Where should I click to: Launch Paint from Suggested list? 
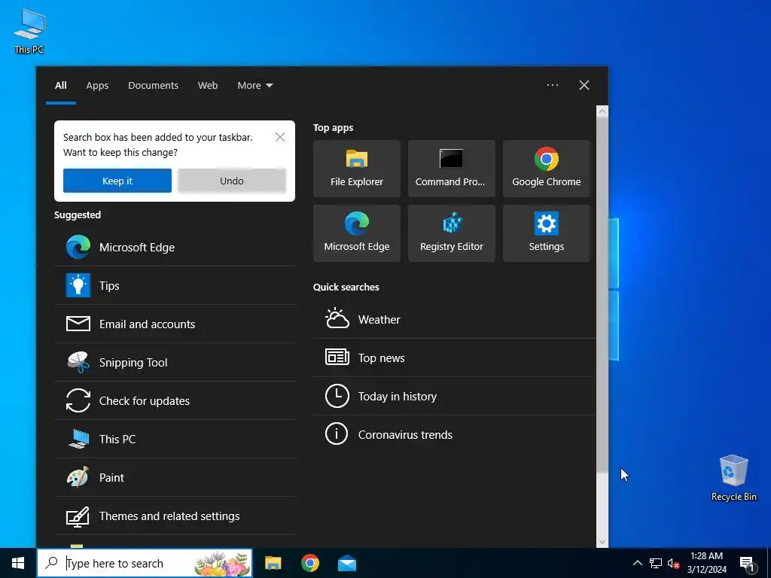pyautogui.click(x=175, y=477)
